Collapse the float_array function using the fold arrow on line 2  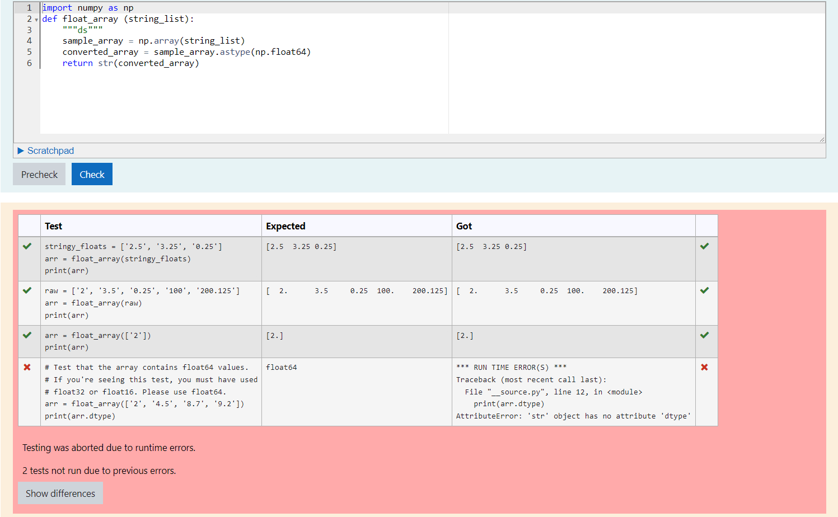tap(35, 19)
